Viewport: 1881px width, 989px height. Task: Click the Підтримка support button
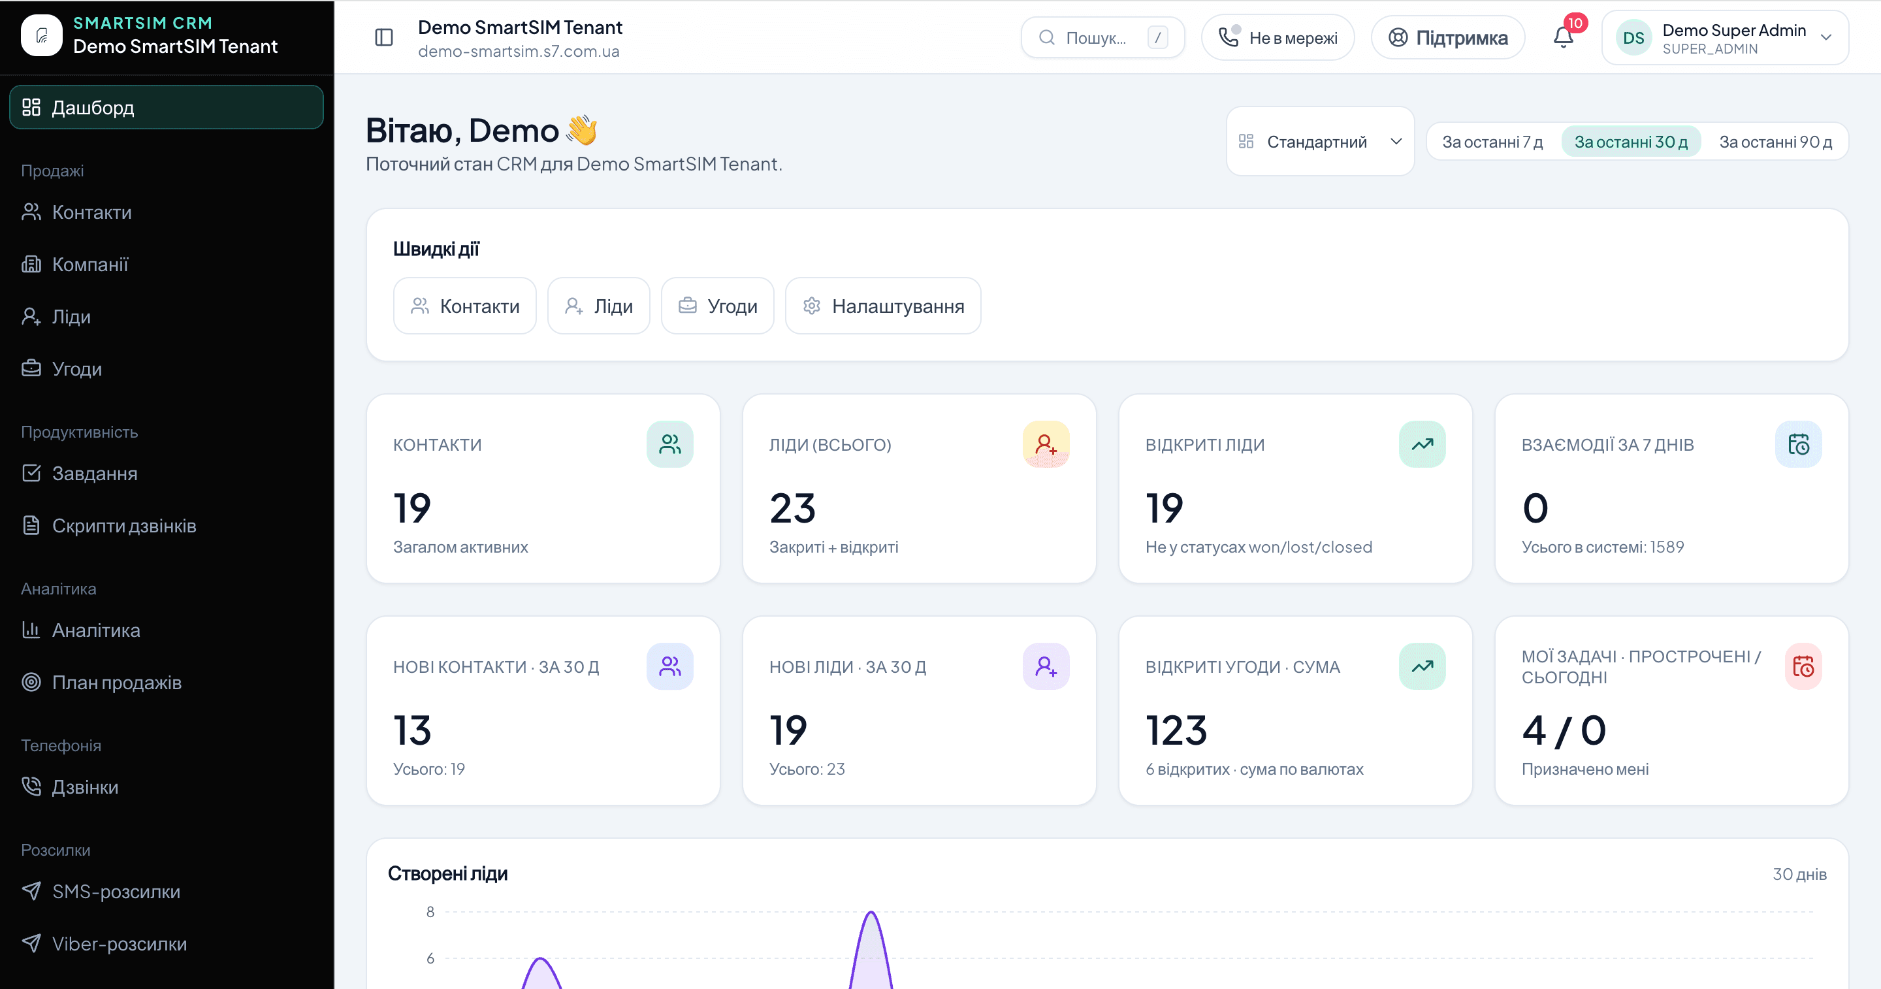1447,37
